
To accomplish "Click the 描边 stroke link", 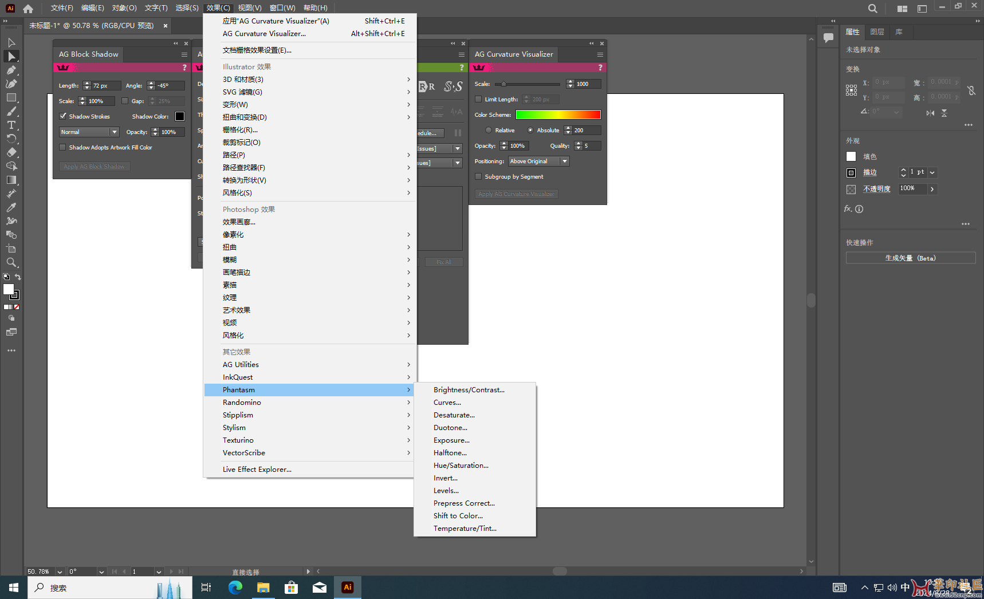I will [870, 172].
